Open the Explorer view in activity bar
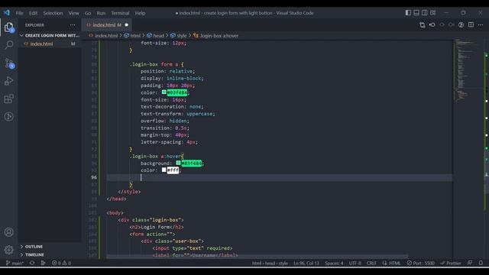489x275 pixels. tap(9, 27)
